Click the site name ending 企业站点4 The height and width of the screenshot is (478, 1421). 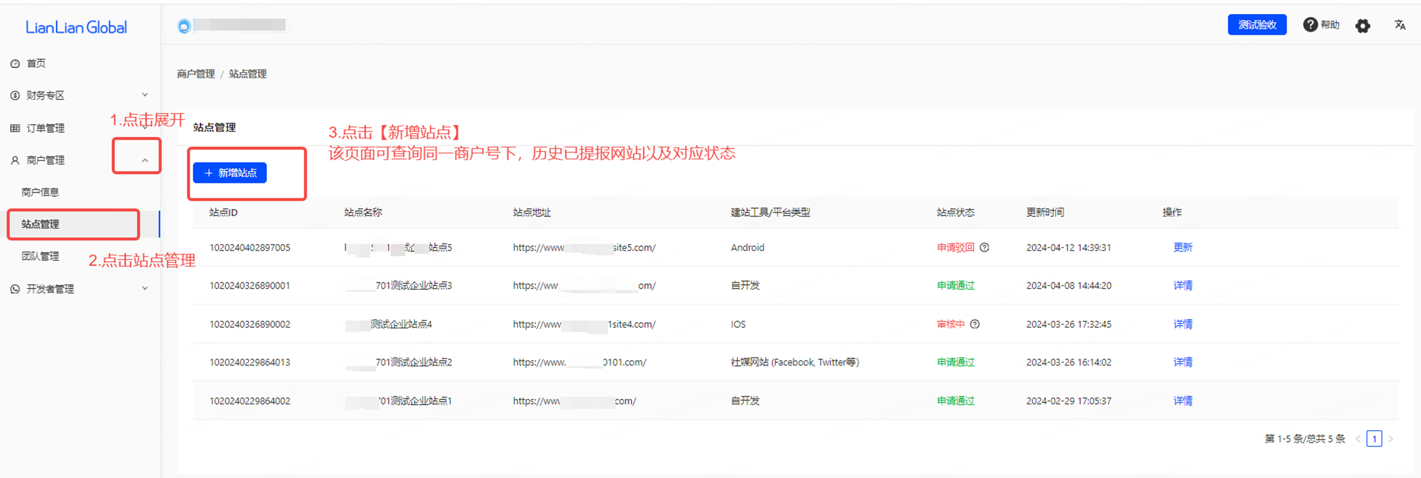coord(389,324)
